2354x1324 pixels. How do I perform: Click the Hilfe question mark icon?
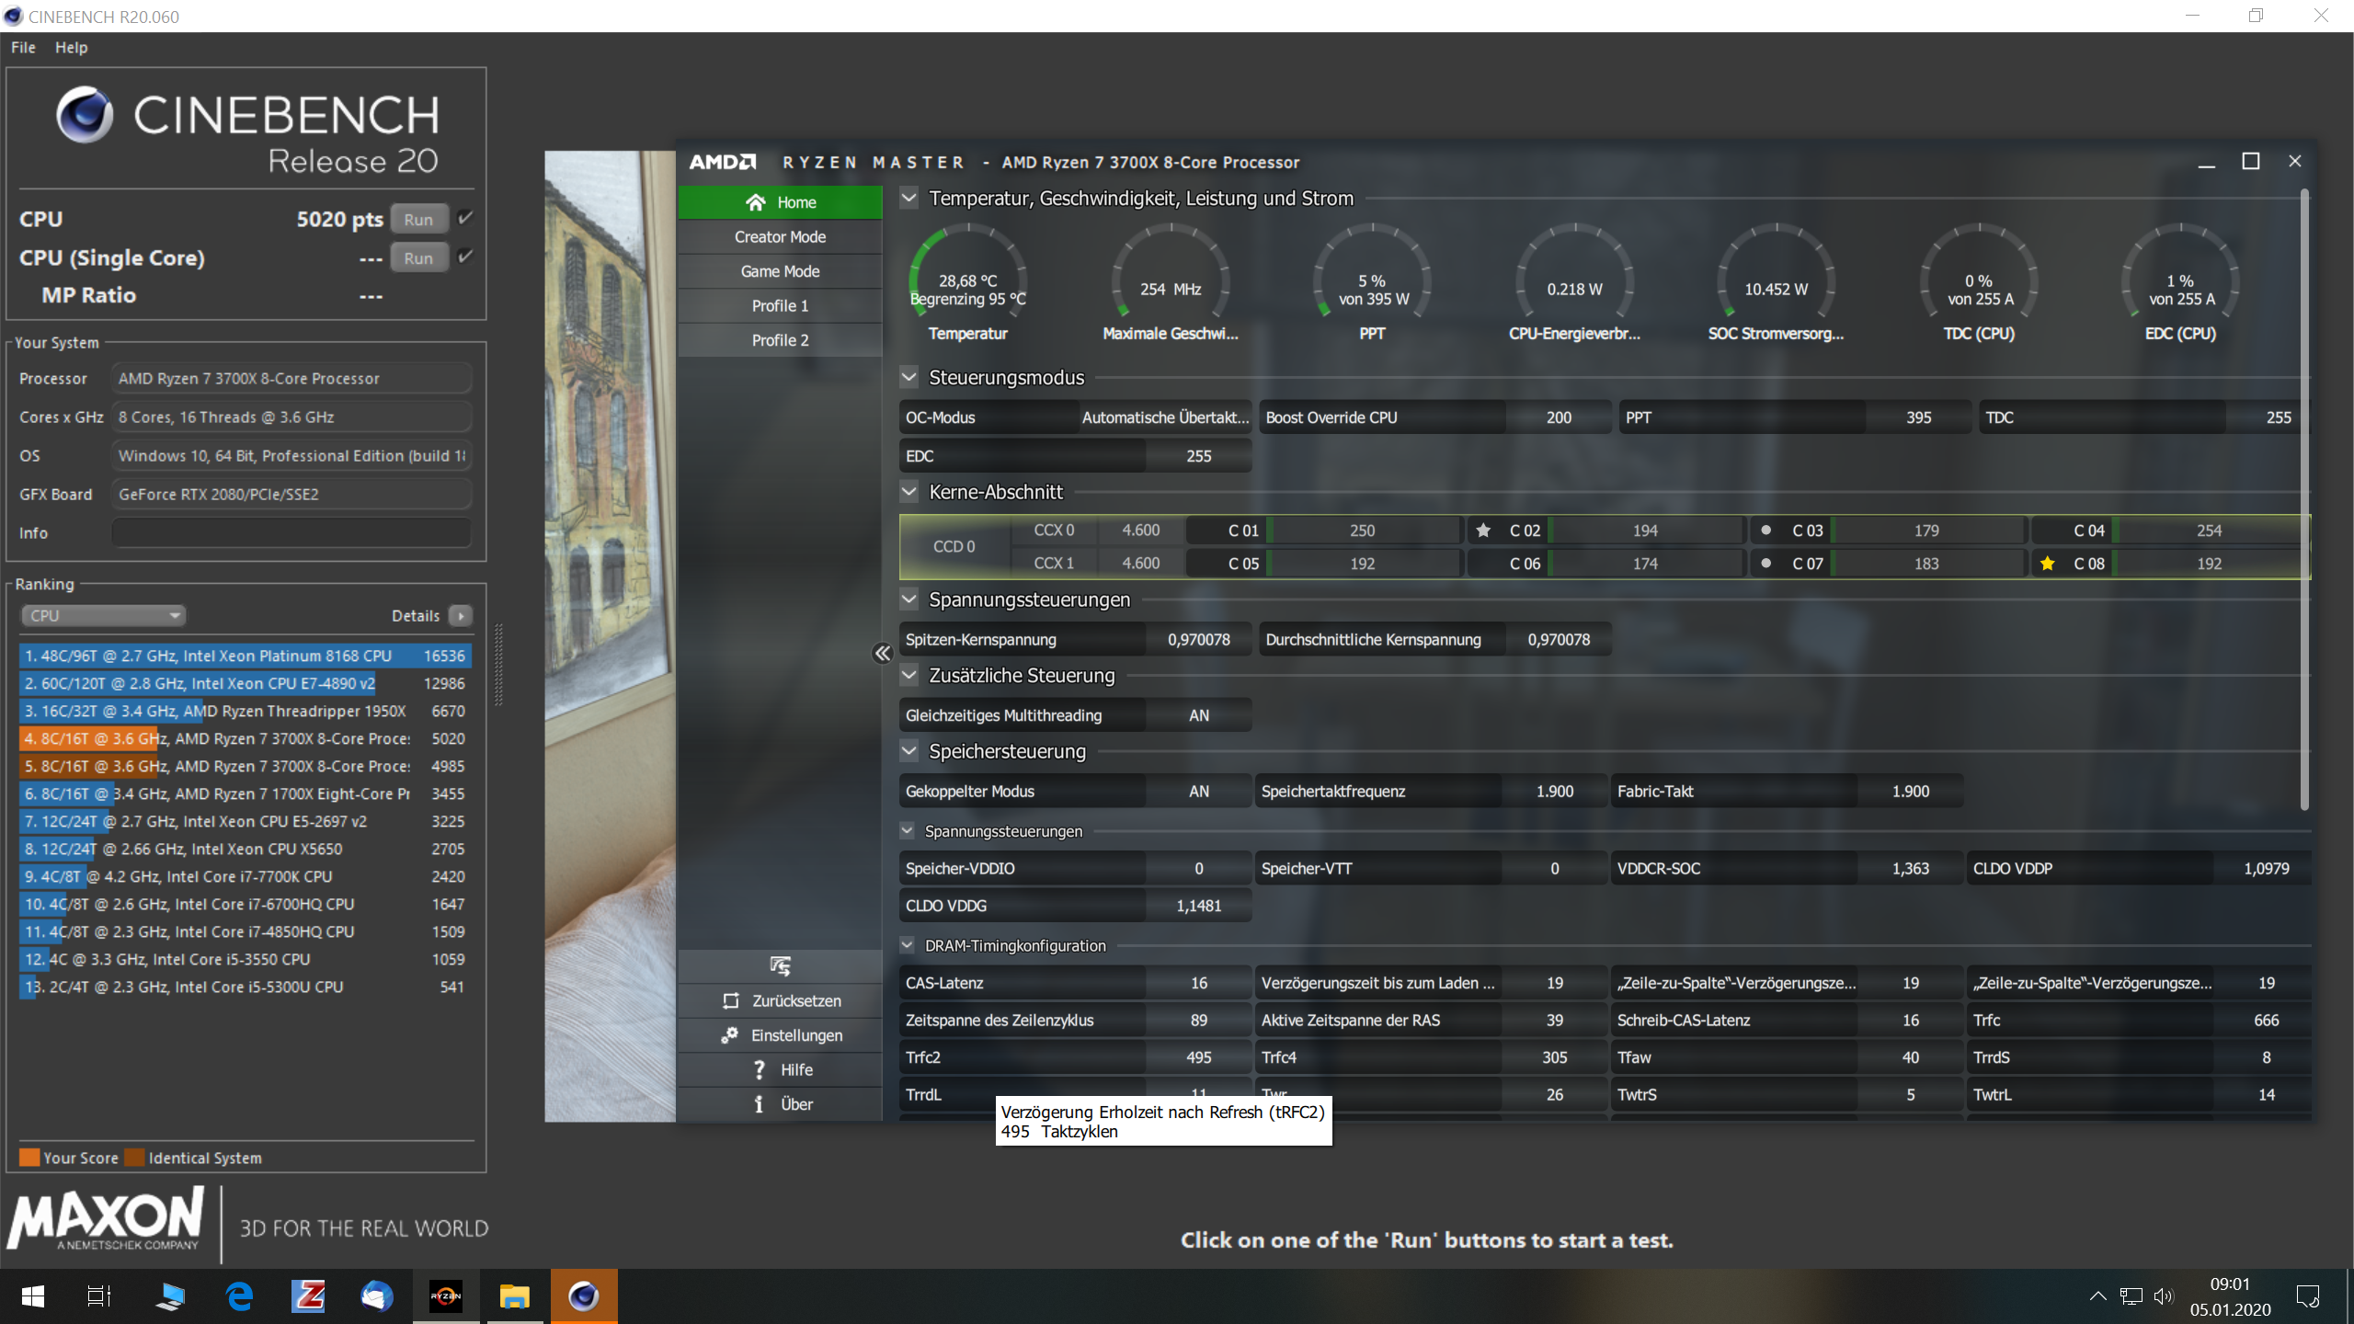759,1068
